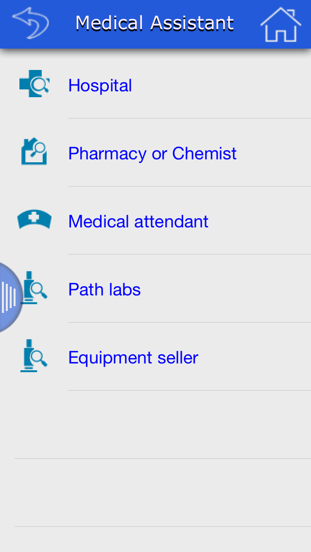Tap the Equipment seller microscope icon

(34, 356)
